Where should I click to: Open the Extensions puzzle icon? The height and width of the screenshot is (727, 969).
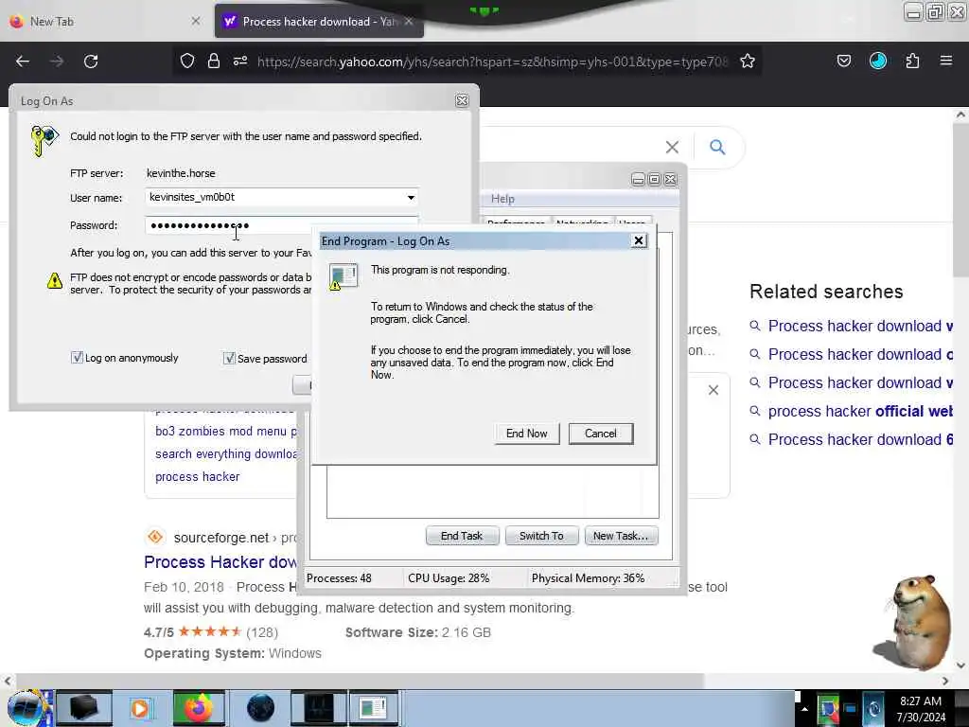click(912, 61)
